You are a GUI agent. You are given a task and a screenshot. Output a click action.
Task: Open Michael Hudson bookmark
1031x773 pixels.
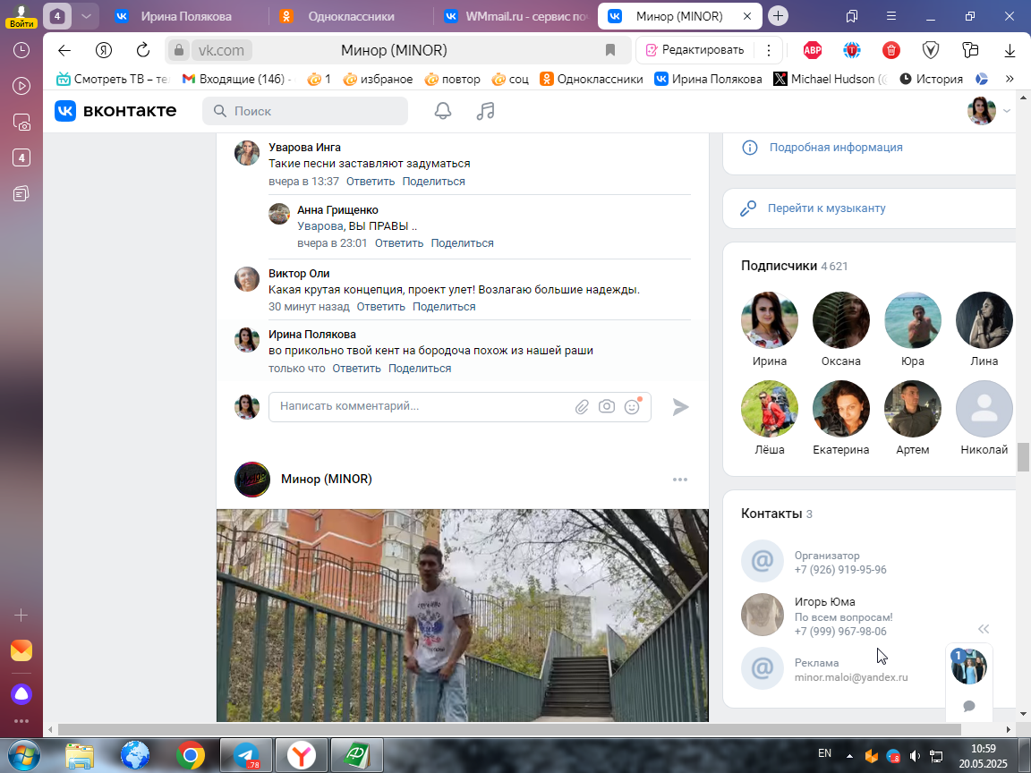coord(830,79)
